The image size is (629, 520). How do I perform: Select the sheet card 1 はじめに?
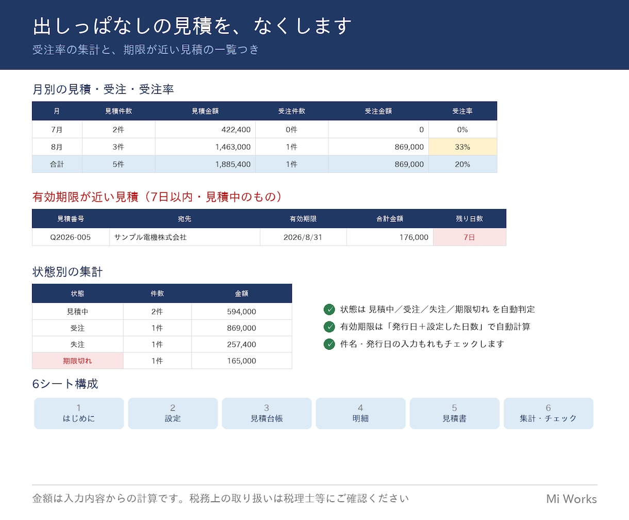click(79, 413)
